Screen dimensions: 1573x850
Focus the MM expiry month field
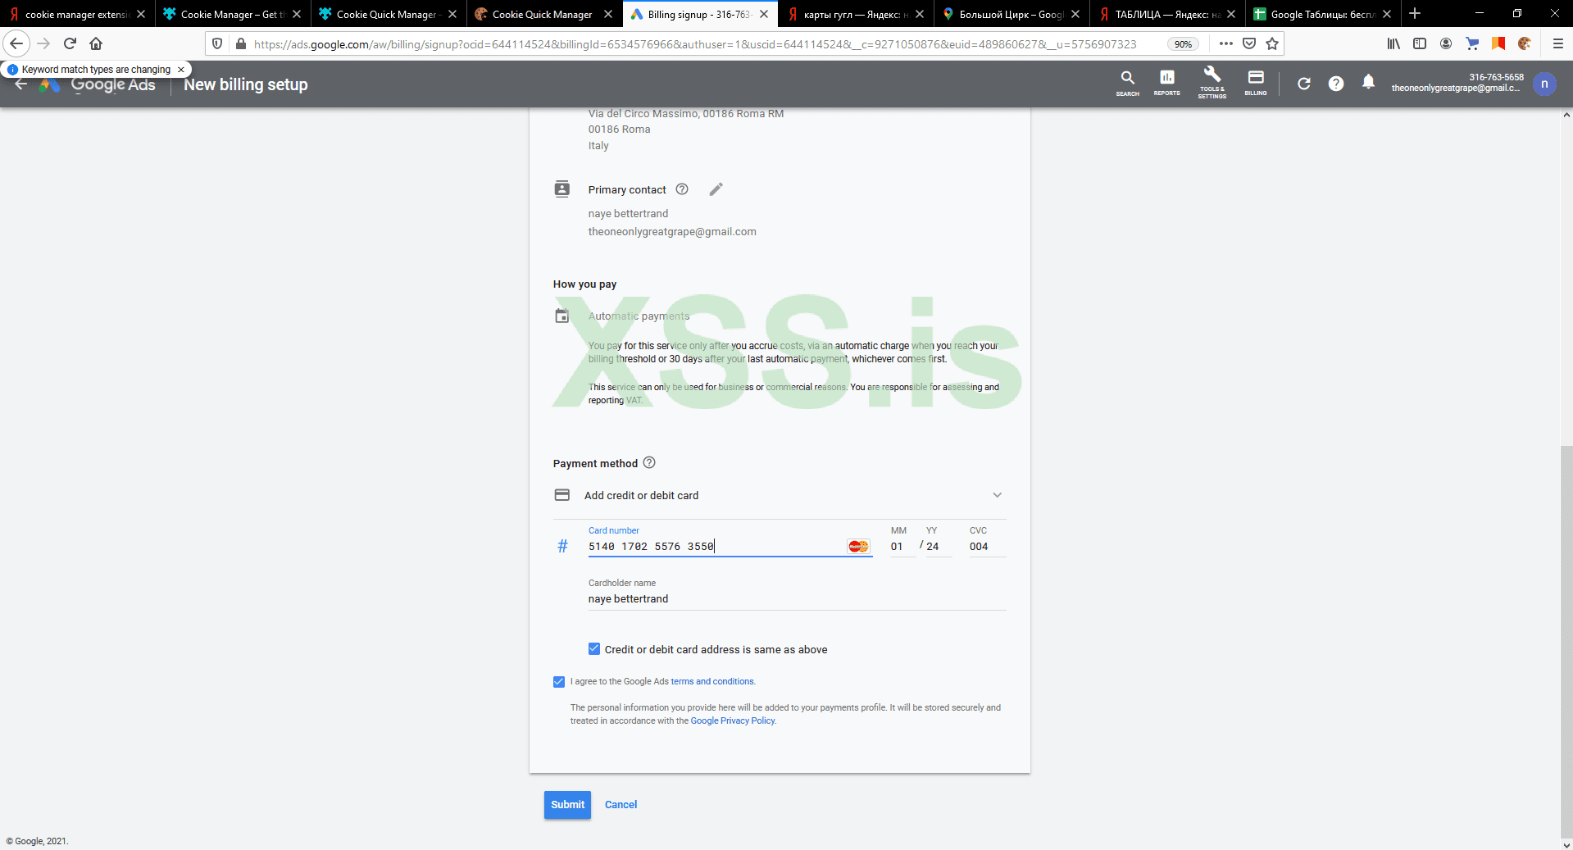point(902,547)
